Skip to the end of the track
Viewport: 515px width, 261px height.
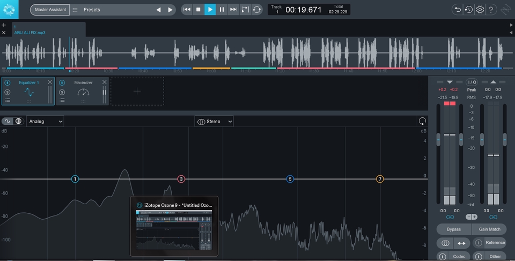(x=233, y=10)
